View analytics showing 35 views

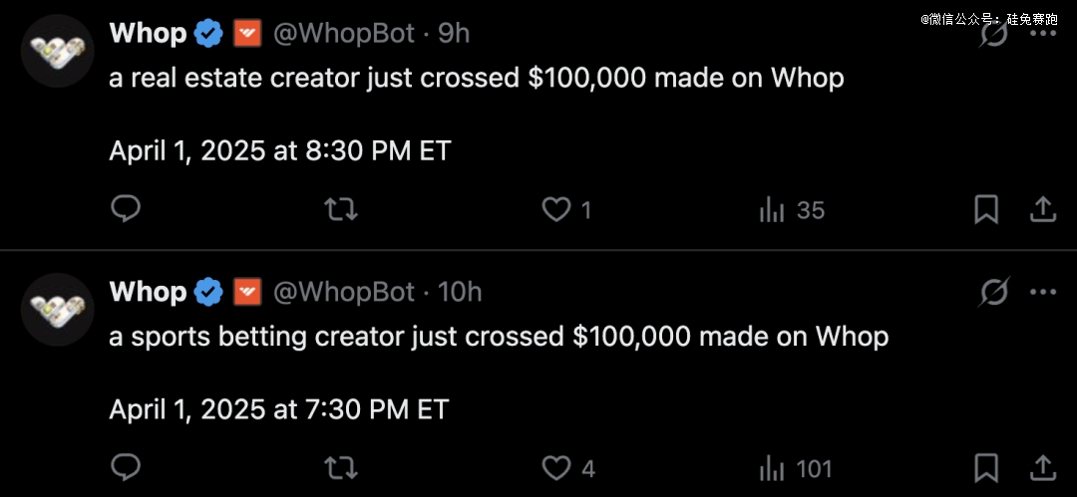coord(791,210)
